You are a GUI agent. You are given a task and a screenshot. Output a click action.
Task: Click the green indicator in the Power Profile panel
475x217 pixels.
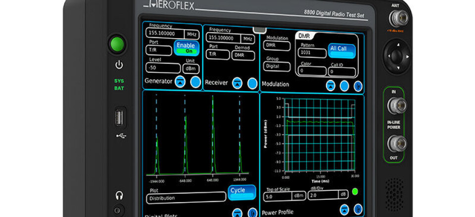point(355,192)
